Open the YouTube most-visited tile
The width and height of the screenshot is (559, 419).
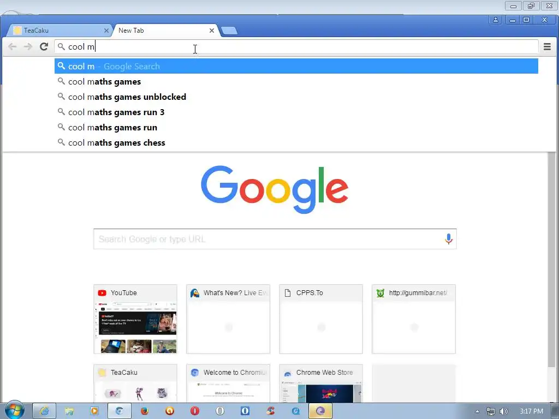[x=135, y=319]
